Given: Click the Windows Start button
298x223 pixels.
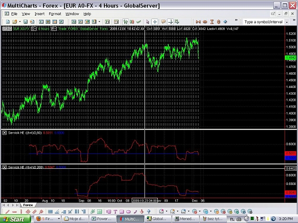Looking at the screenshot, I should [x=15, y=219].
